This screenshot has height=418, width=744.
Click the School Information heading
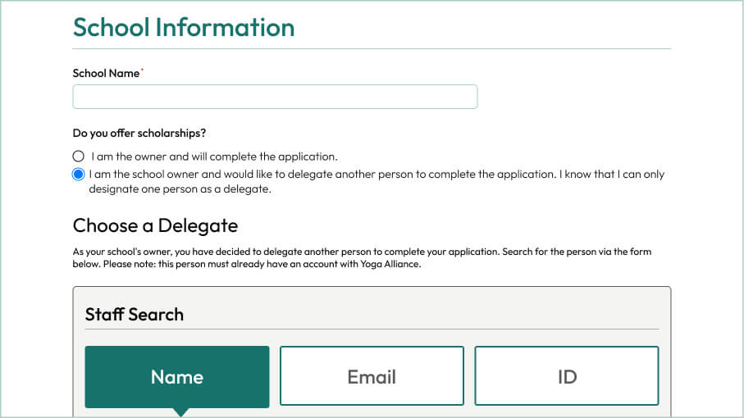(x=184, y=27)
